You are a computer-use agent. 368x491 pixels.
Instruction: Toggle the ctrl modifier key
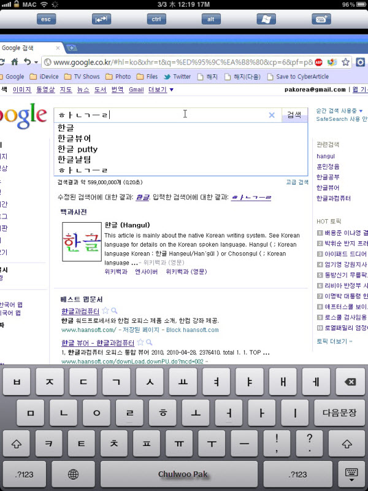tap(156, 19)
